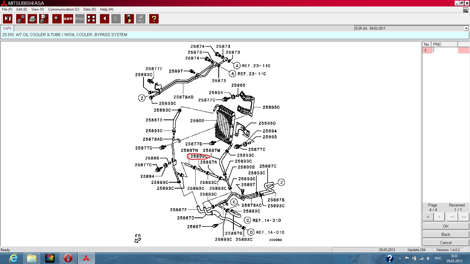The height and width of the screenshot is (264, 470).
Task: Click part number 25877E in the diagram
Action: coord(154,69)
